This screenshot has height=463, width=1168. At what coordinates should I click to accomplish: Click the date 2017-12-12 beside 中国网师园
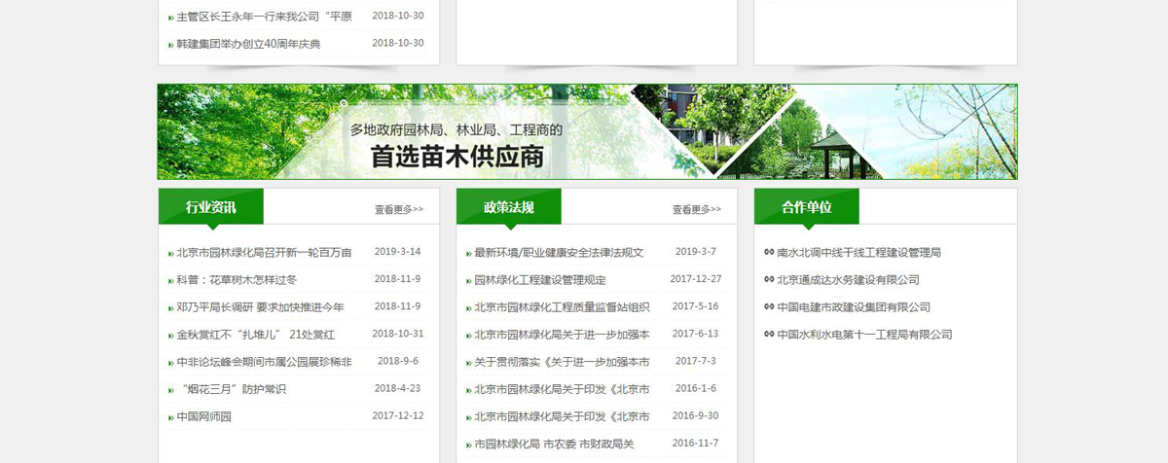pyautogui.click(x=398, y=415)
